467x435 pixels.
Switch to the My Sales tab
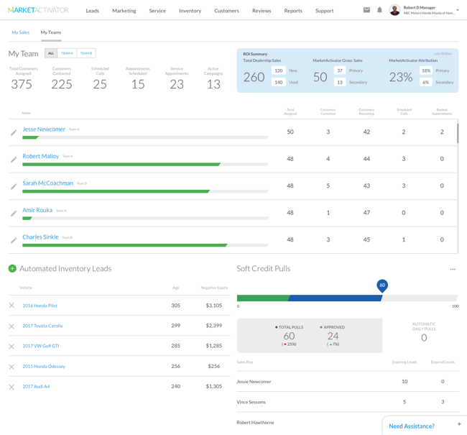point(21,32)
